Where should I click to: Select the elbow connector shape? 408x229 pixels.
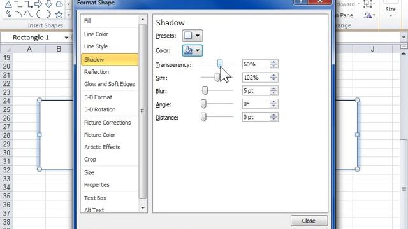pos(18,4)
